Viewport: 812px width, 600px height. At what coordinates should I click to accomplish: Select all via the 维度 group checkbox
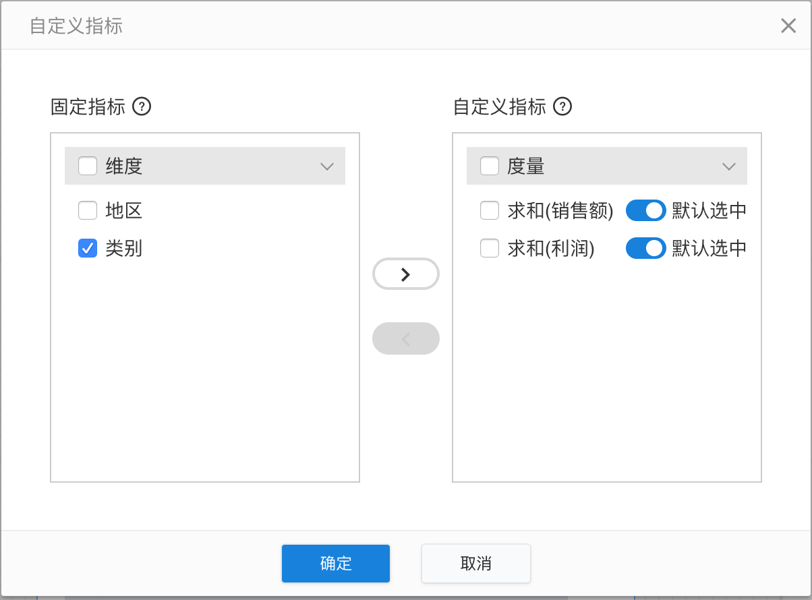(x=88, y=166)
